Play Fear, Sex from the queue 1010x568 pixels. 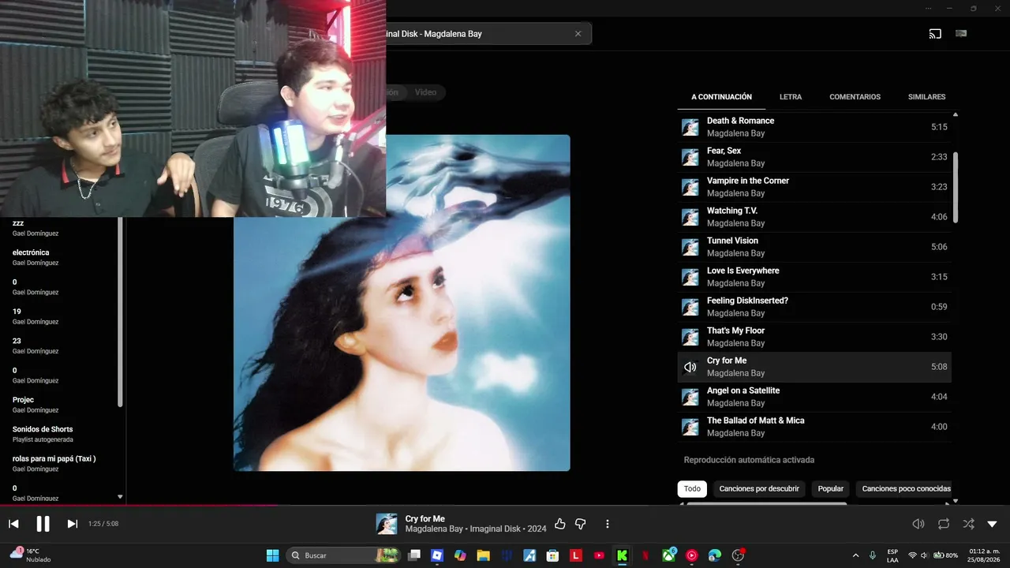(x=814, y=157)
